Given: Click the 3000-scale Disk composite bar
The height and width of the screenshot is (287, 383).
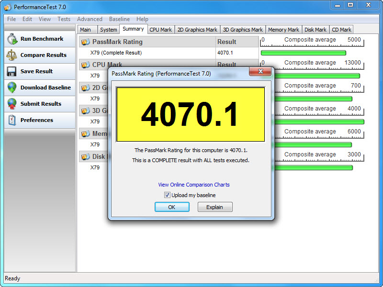Looking at the screenshot, I should [x=313, y=168].
